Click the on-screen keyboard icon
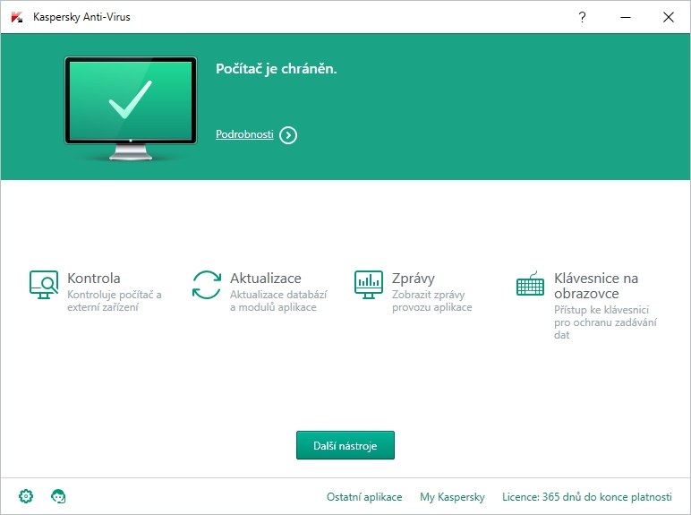Image resolution: width=691 pixels, height=515 pixels. click(x=530, y=284)
